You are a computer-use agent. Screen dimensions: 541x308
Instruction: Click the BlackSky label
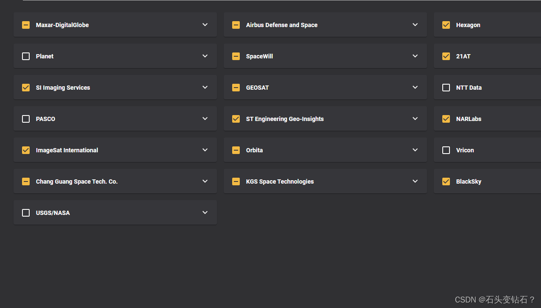469,181
